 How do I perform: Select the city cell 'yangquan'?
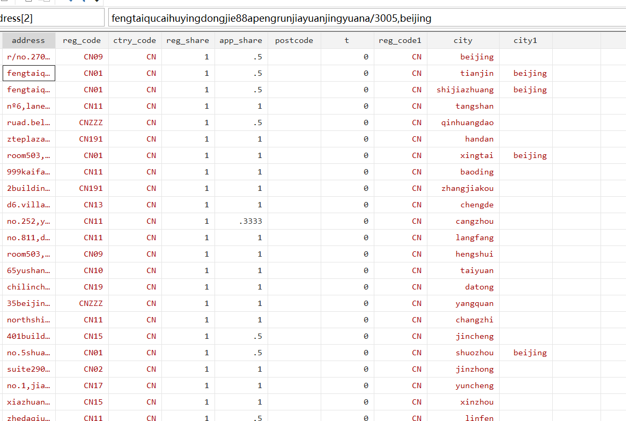pyautogui.click(x=463, y=303)
